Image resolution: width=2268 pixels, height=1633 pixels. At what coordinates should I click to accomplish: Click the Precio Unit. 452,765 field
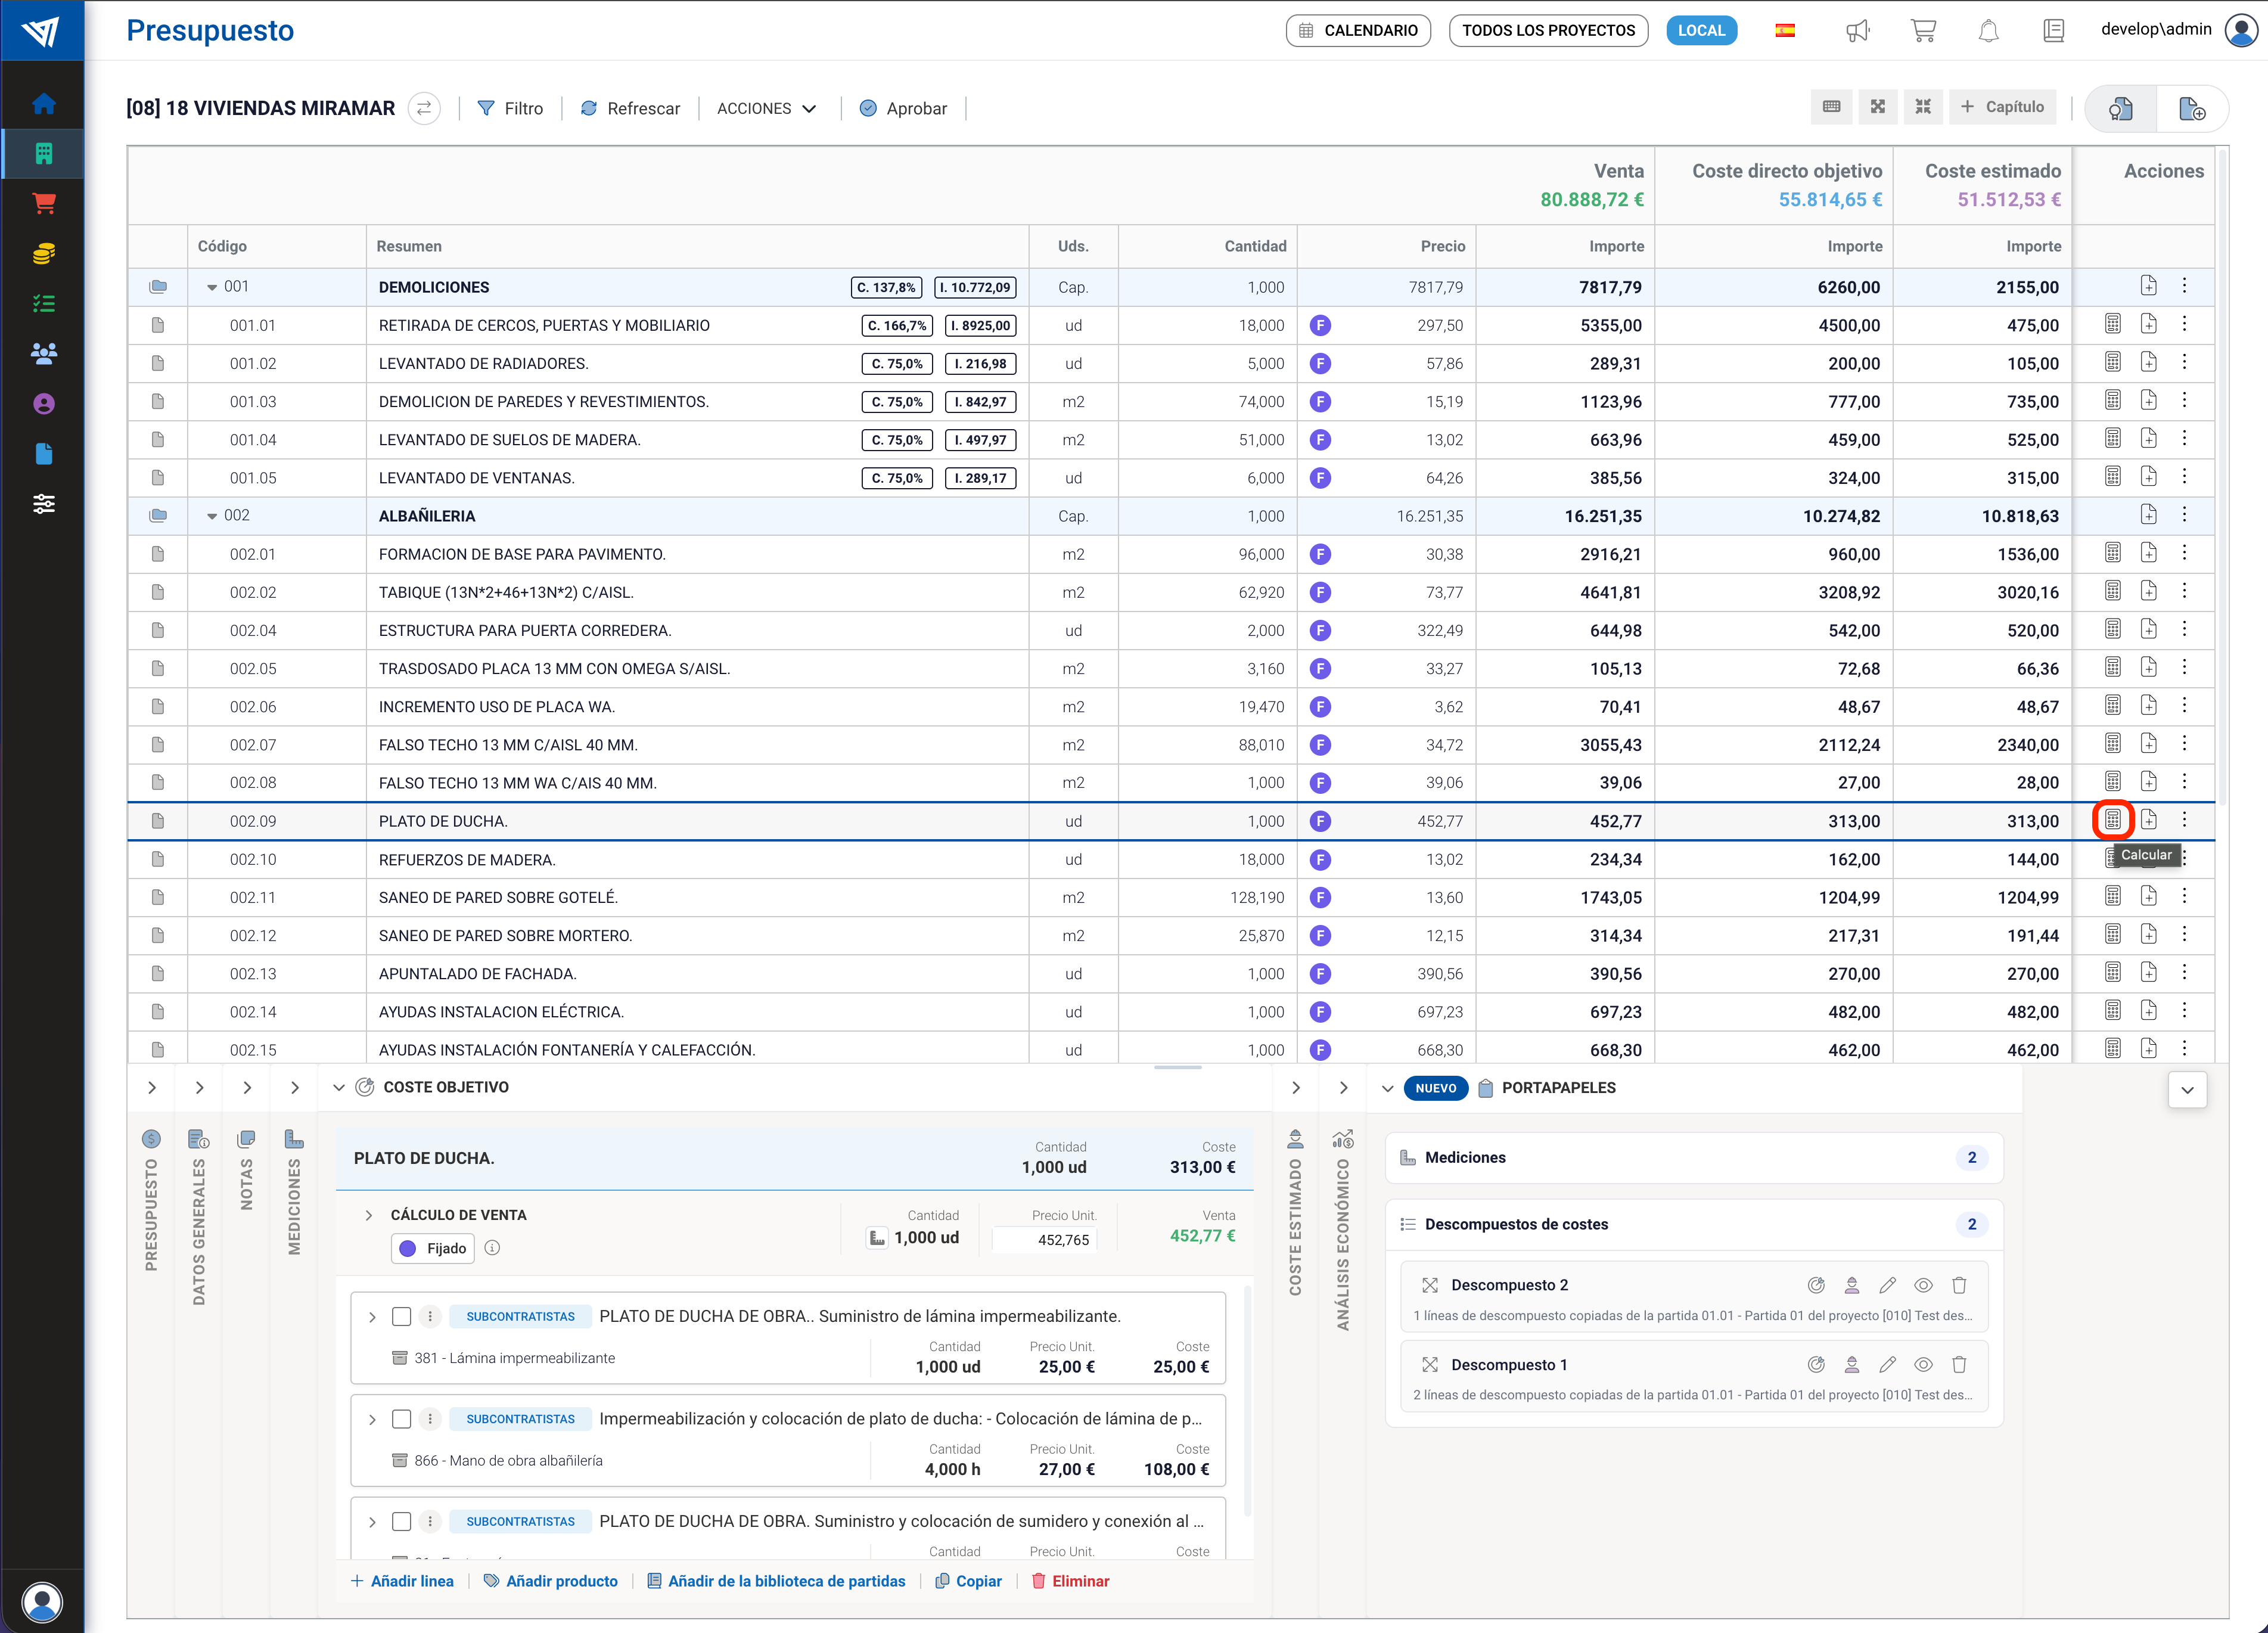click(x=1045, y=1240)
